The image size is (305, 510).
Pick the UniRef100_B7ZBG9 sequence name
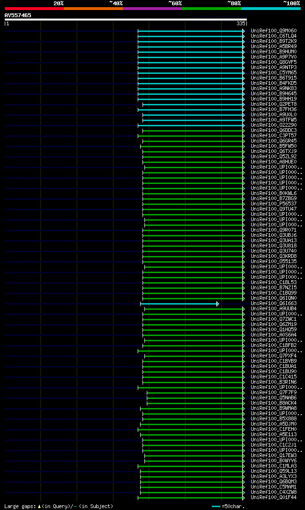274,199
